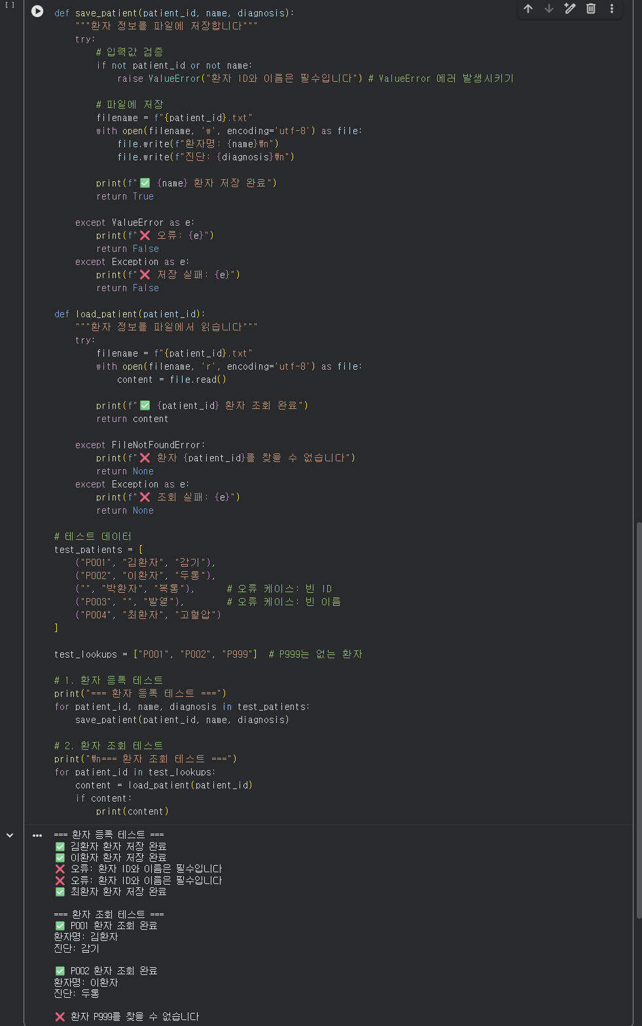Click '진단: 두통' output line
Viewport: 642px width, 1026px height.
pyautogui.click(x=77, y=994)
